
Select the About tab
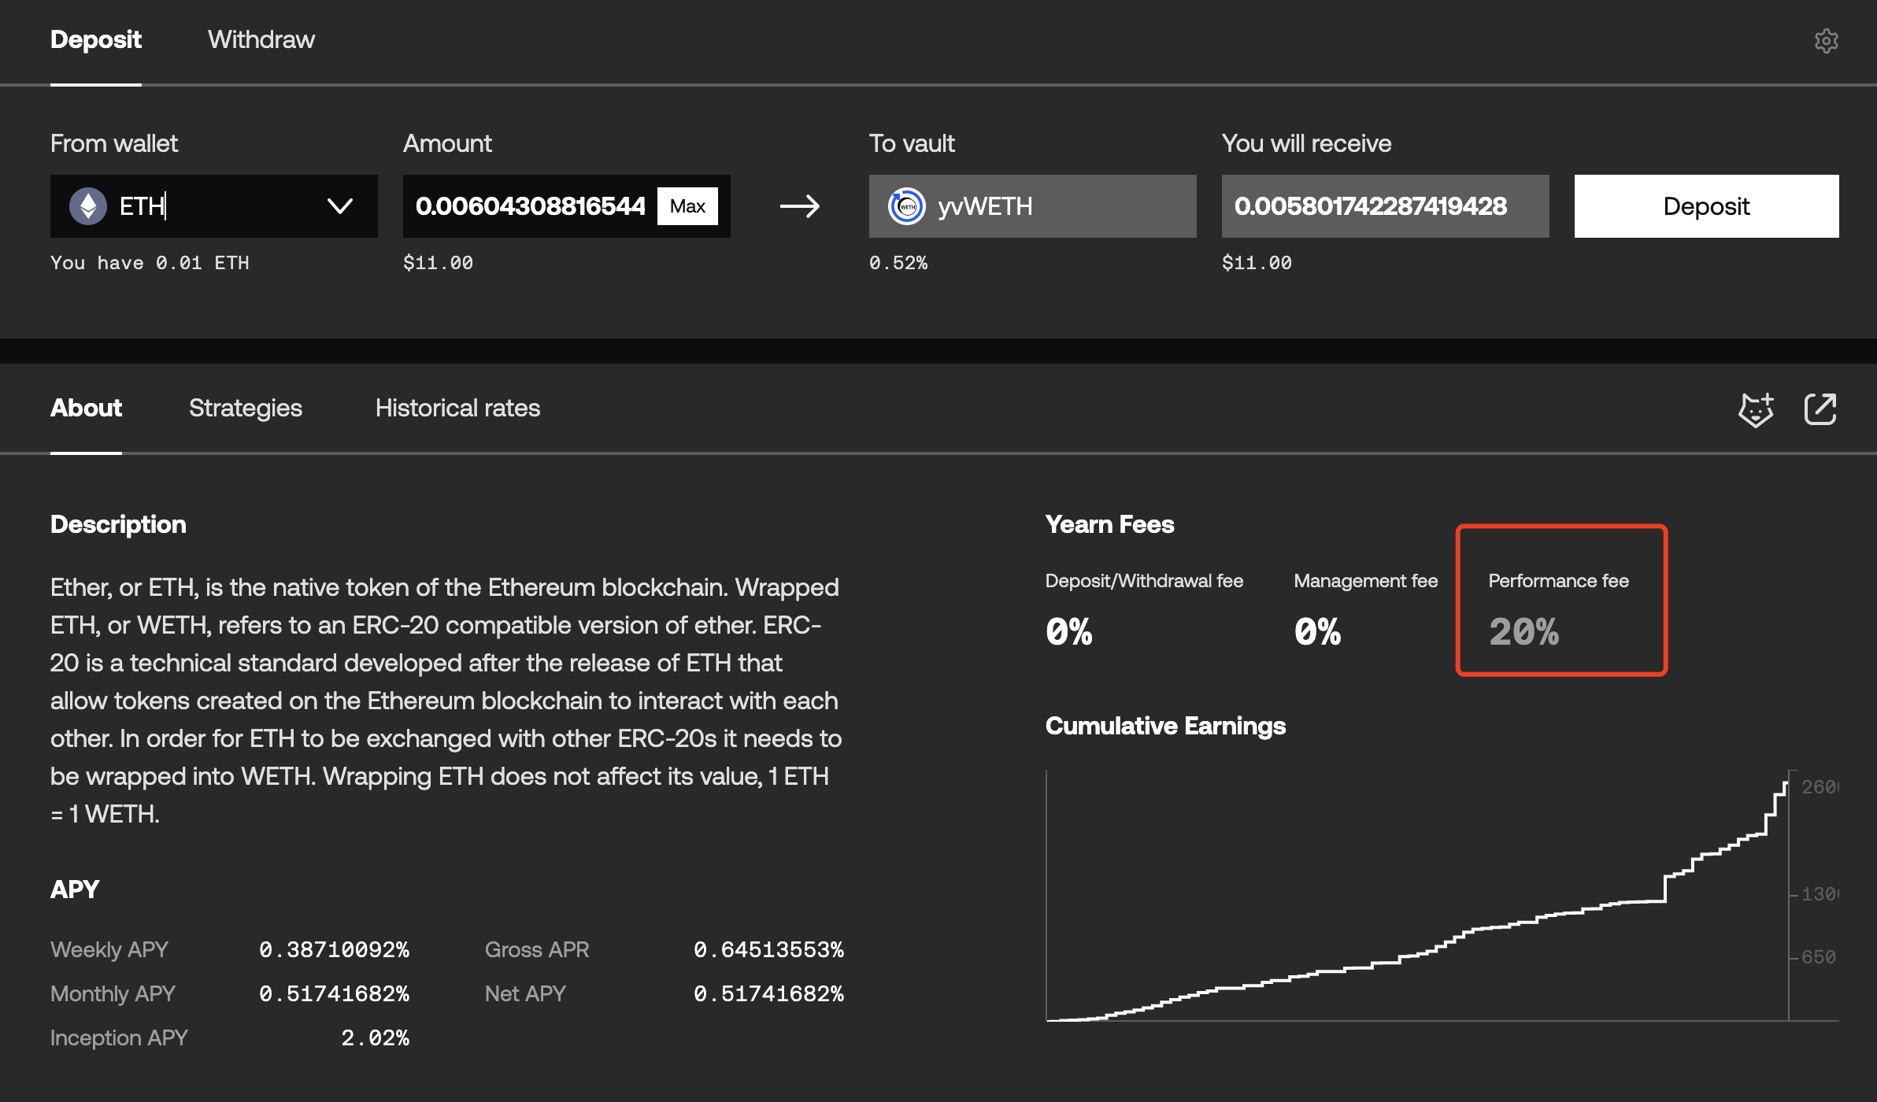click(x=86, y=408)
